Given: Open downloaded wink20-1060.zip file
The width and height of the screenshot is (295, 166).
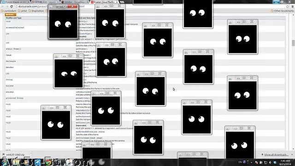Looking at the screenshot, I should [15, 154].
